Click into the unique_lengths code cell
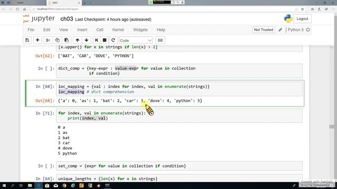The image size is (337, 189). pos(179,178)
